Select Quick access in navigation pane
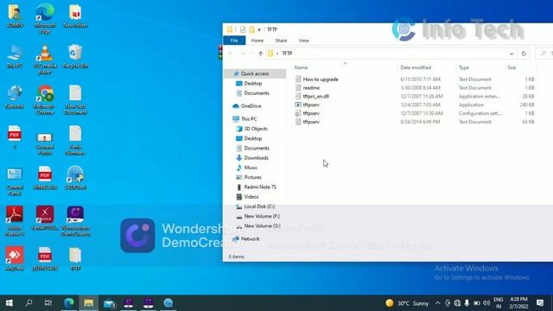The width and height of the screenshot is (553, 311). point(255,73)
